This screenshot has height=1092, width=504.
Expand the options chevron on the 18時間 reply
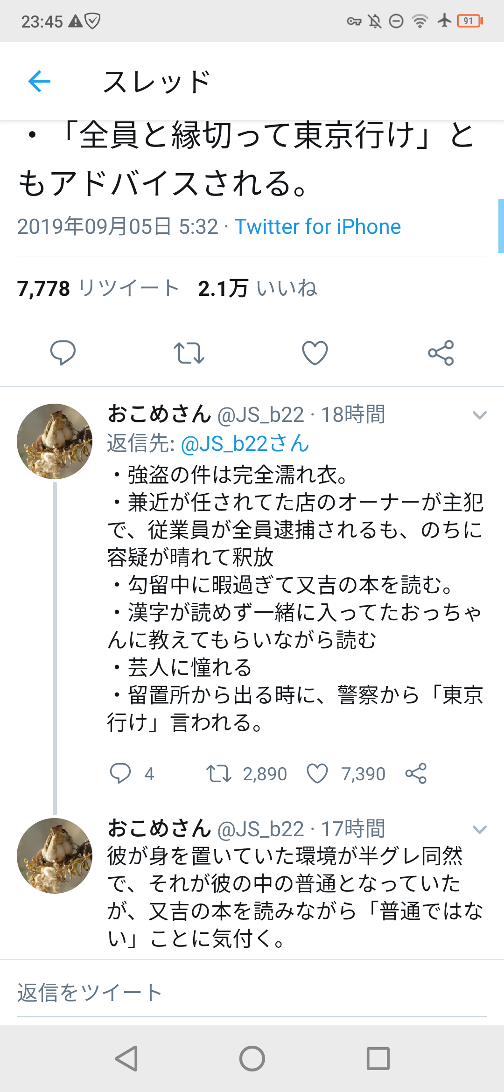(479, 415)
